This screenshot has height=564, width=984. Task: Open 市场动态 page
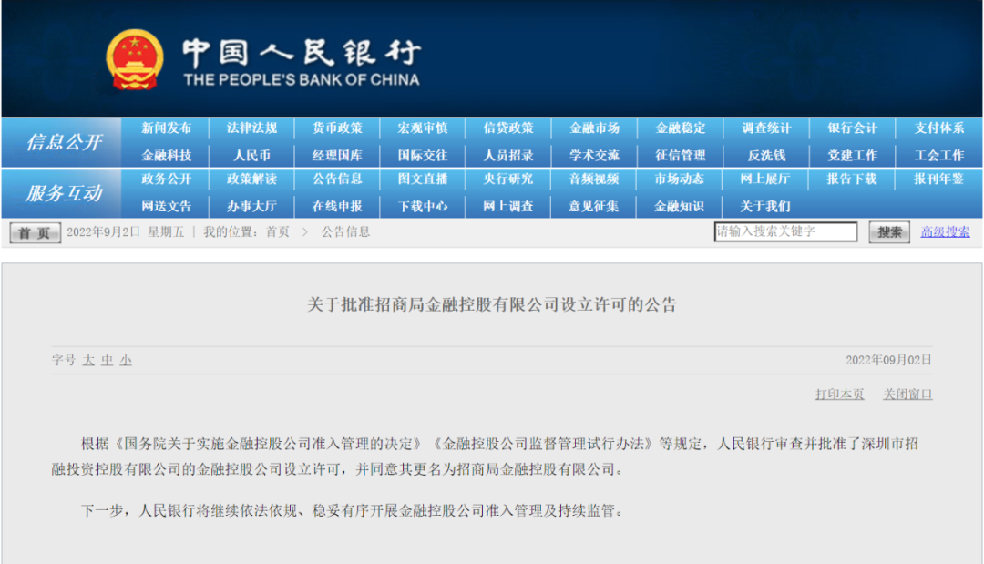tap(680, 179)
